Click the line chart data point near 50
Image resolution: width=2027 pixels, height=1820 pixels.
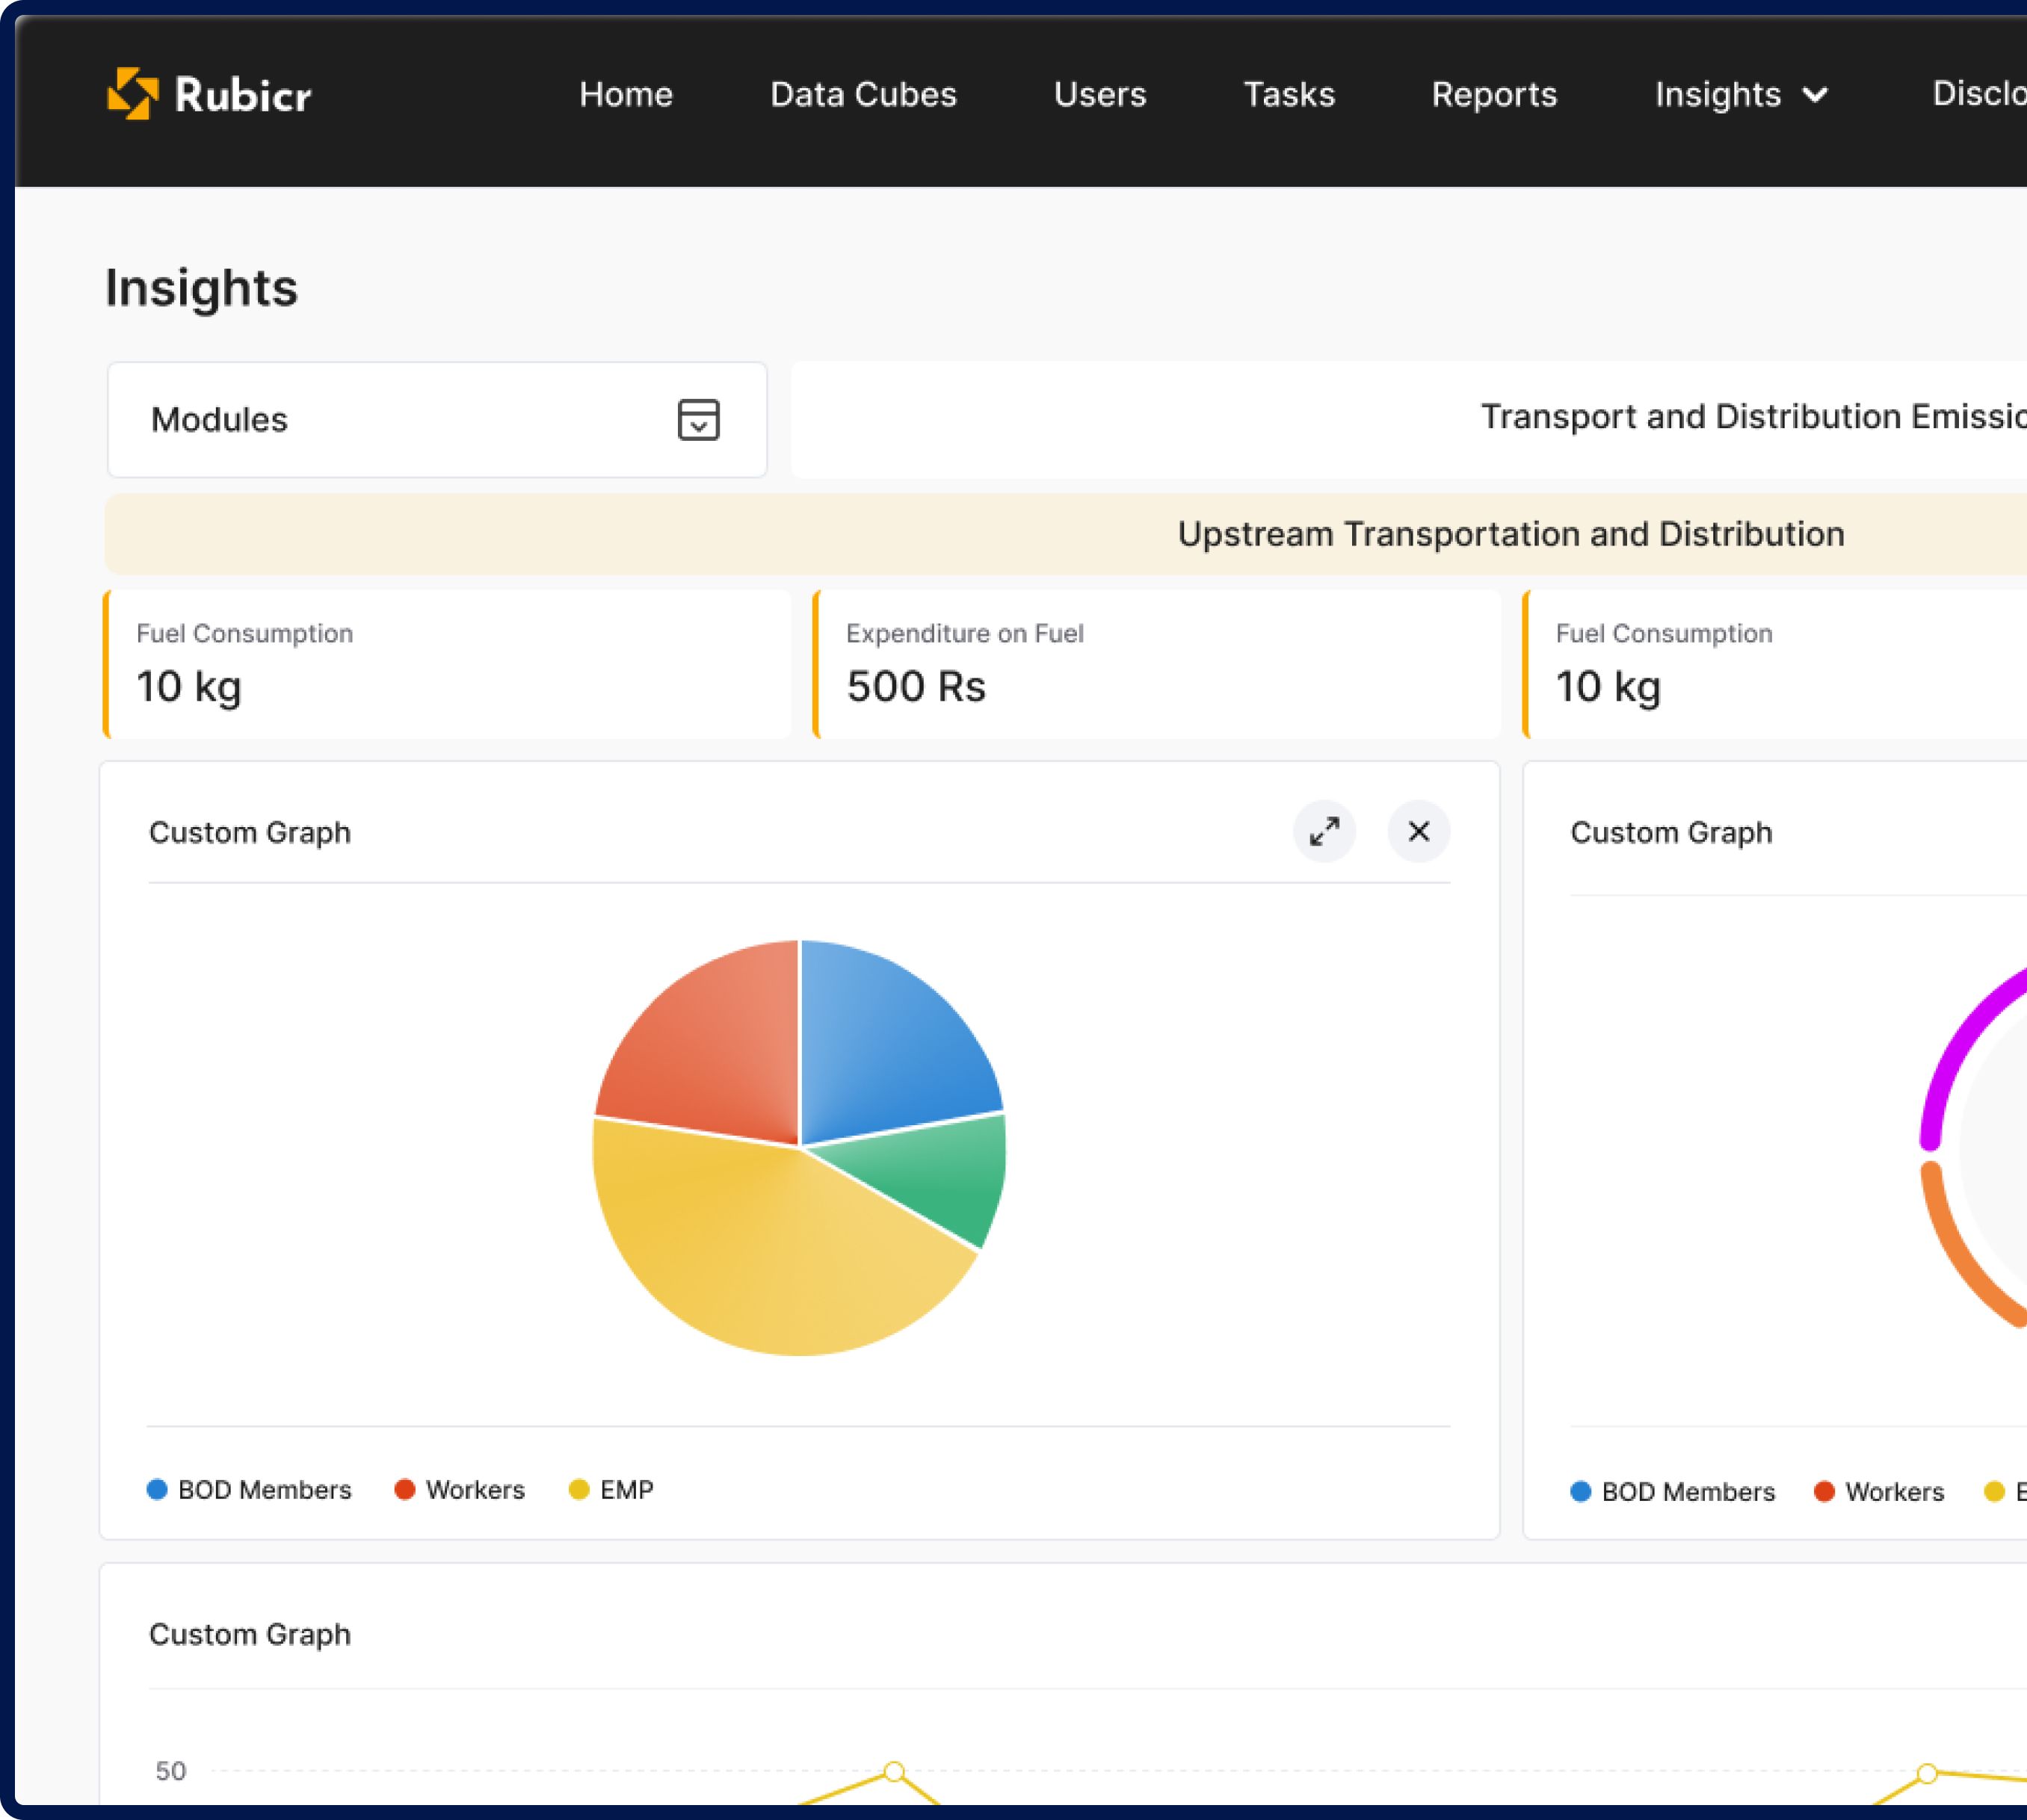click(x=895, y=1772)
